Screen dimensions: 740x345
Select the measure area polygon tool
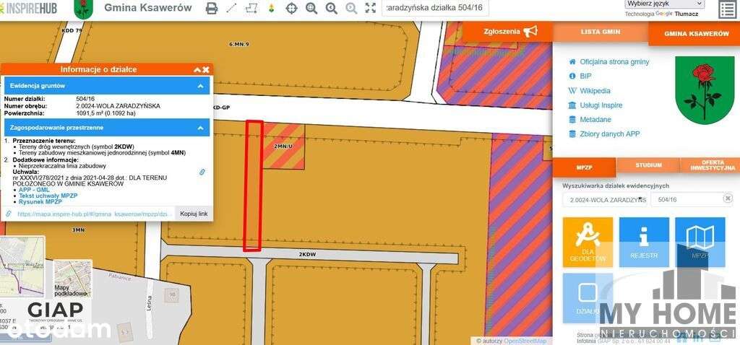(252, 8)
